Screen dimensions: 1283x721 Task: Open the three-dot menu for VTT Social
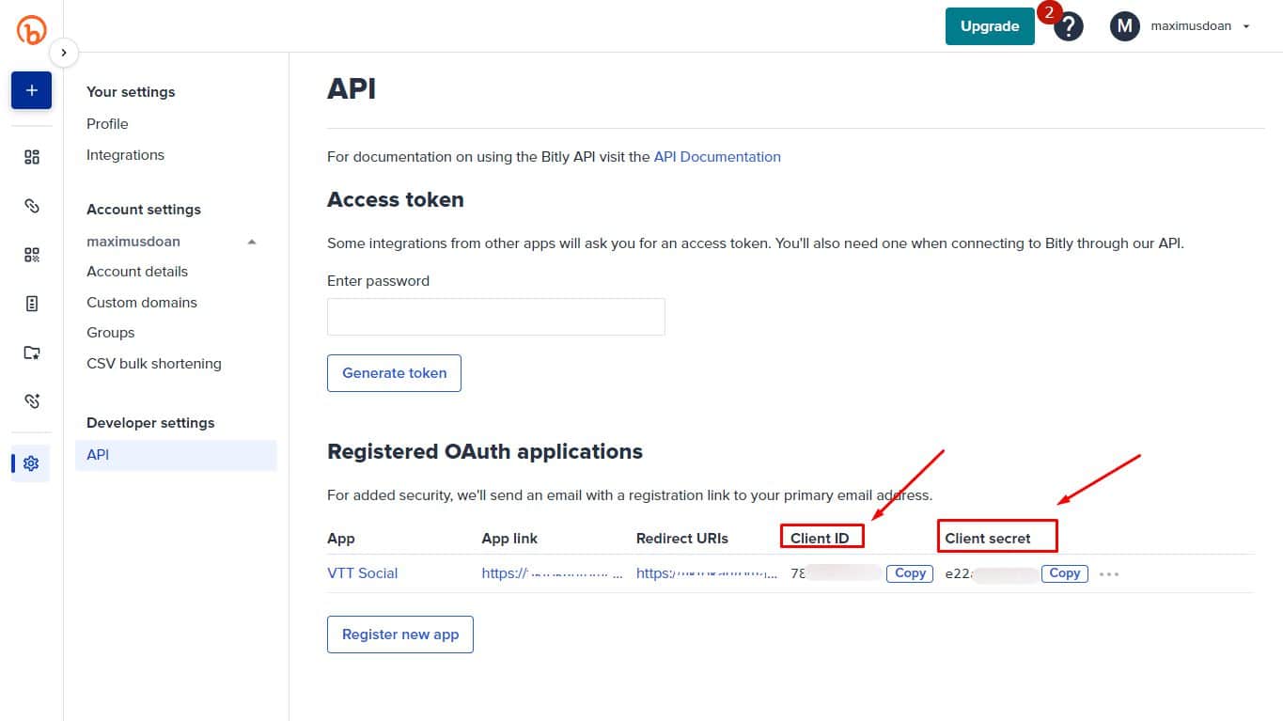[x=1109, y=574]
